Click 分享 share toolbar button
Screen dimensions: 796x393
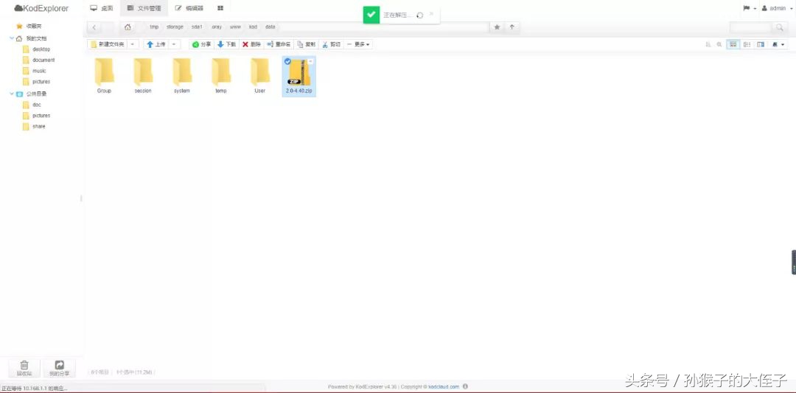(x=201, y=44)
